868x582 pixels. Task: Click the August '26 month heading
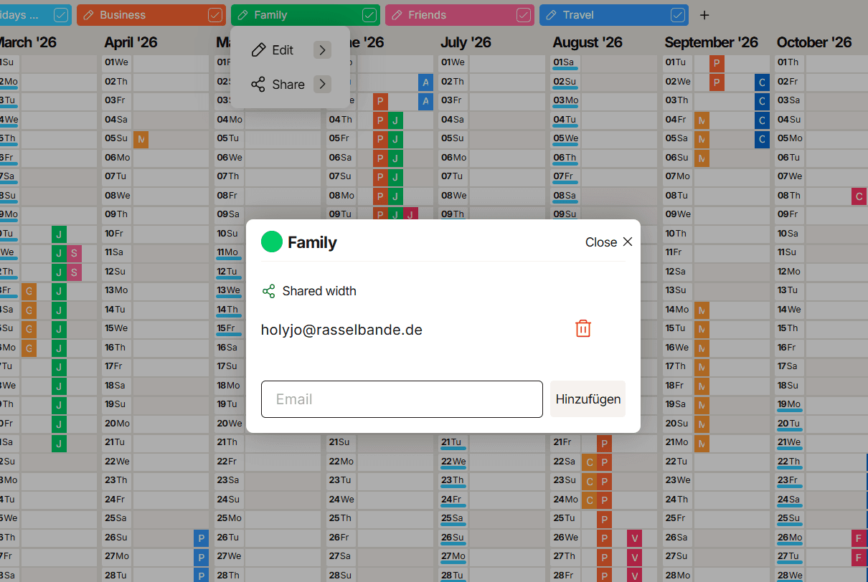(588, 42)
